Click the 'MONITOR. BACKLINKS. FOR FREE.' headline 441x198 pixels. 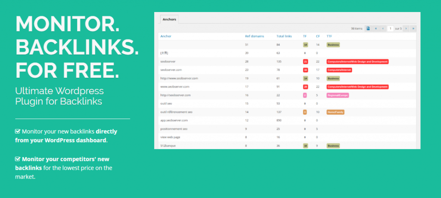click(x=77, y=47)
